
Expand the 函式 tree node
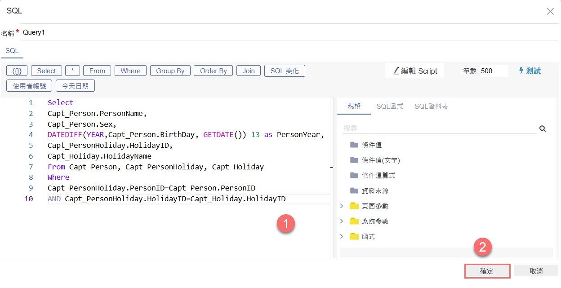(x=342, y=236)
